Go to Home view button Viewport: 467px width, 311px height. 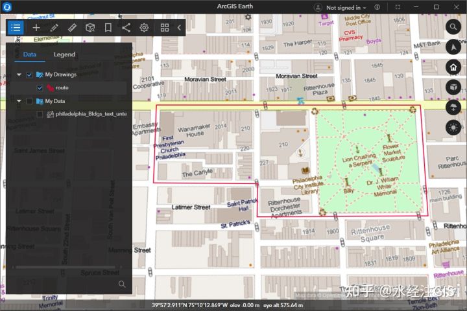point(453,67)
